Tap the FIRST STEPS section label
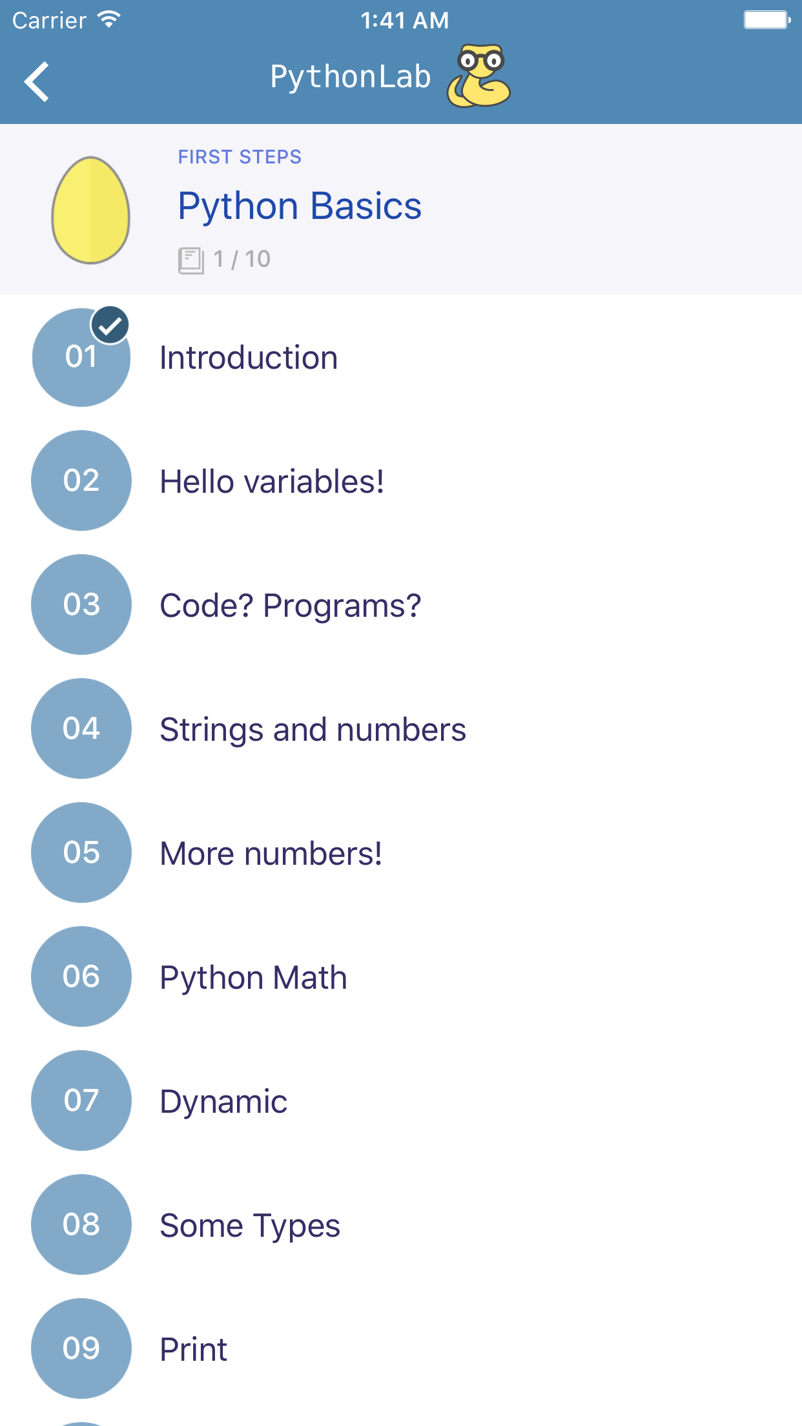 pos(239,156)
